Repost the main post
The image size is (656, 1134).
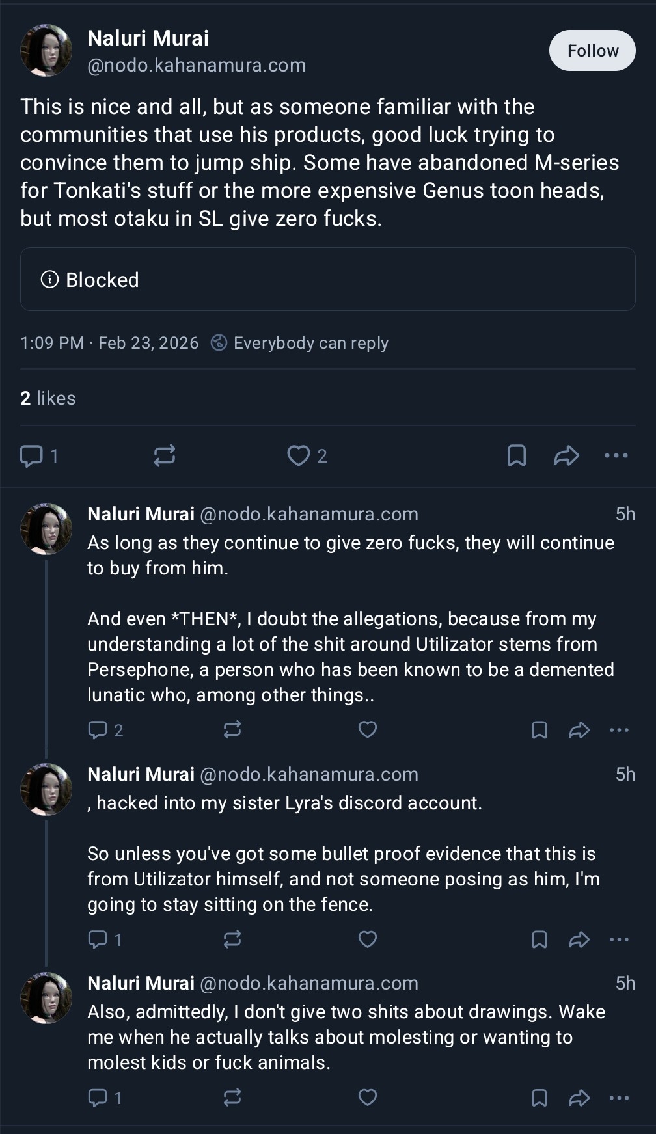(165, 455)
